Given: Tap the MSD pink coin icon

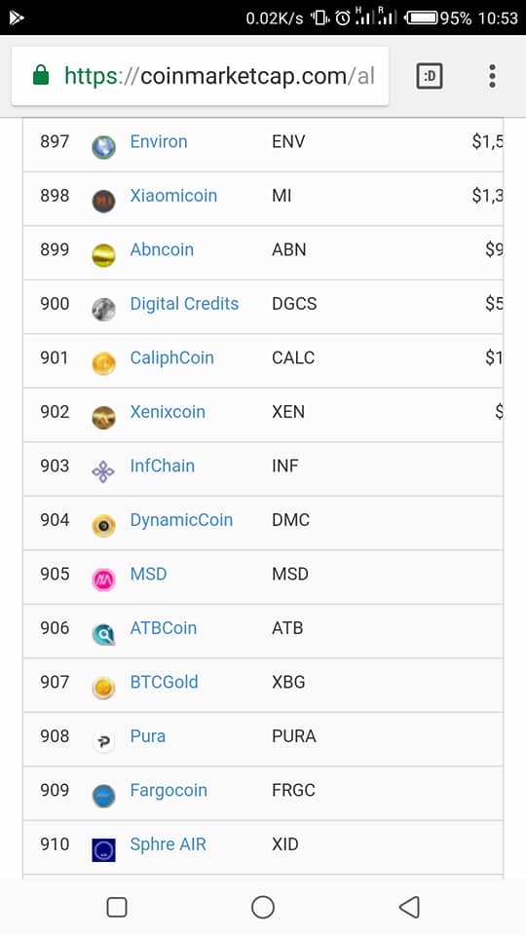Looking at the screenshot, I should [x=103, y=580].
